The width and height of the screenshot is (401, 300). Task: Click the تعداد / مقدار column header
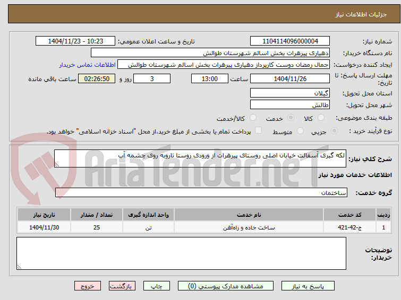(97, 215)
